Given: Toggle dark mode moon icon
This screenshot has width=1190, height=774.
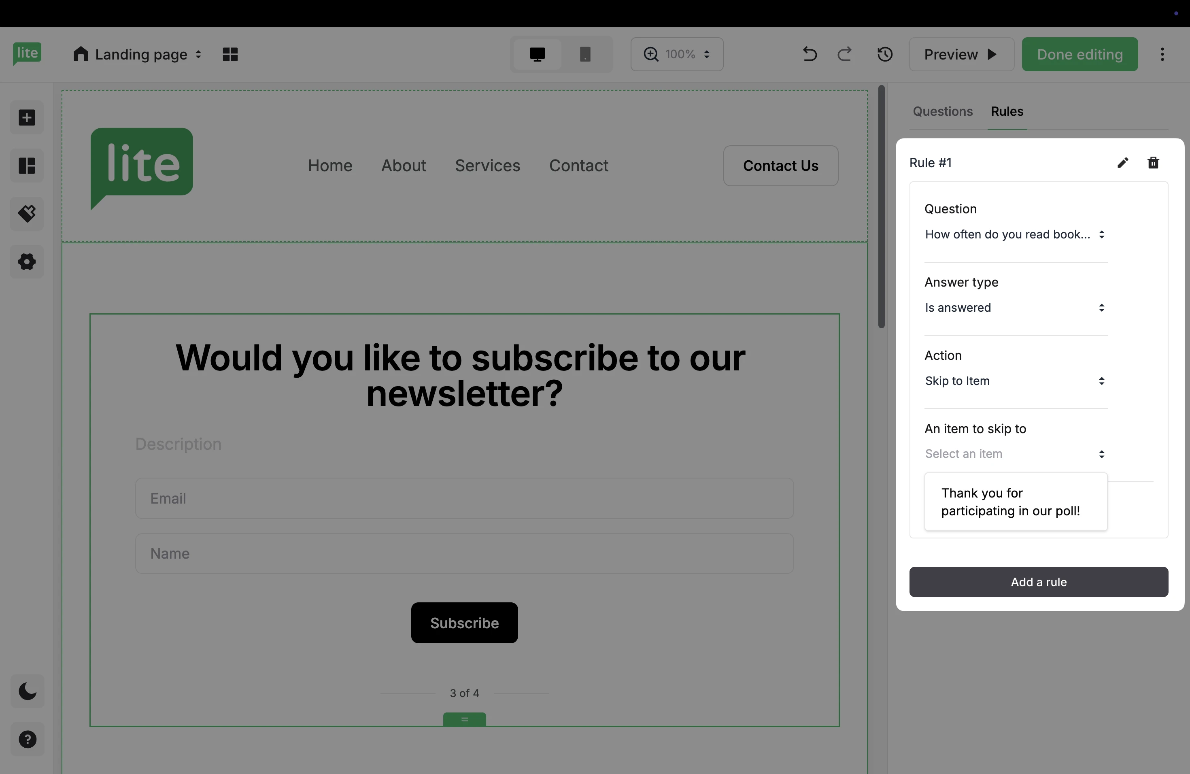Looking at the screenshot, I should pos(28,691).
